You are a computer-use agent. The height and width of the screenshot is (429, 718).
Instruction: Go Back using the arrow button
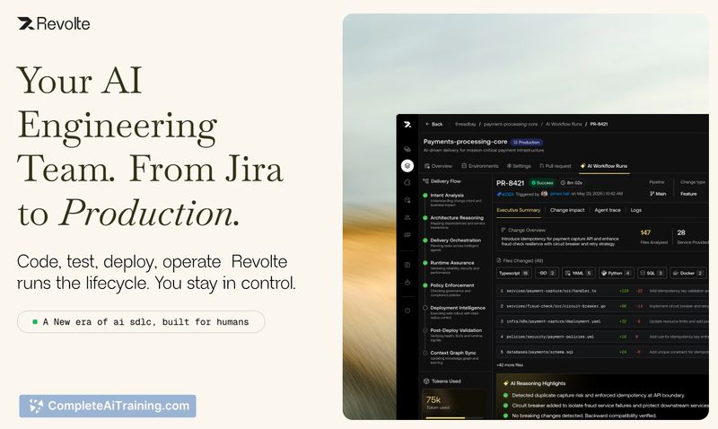[433, 124]
